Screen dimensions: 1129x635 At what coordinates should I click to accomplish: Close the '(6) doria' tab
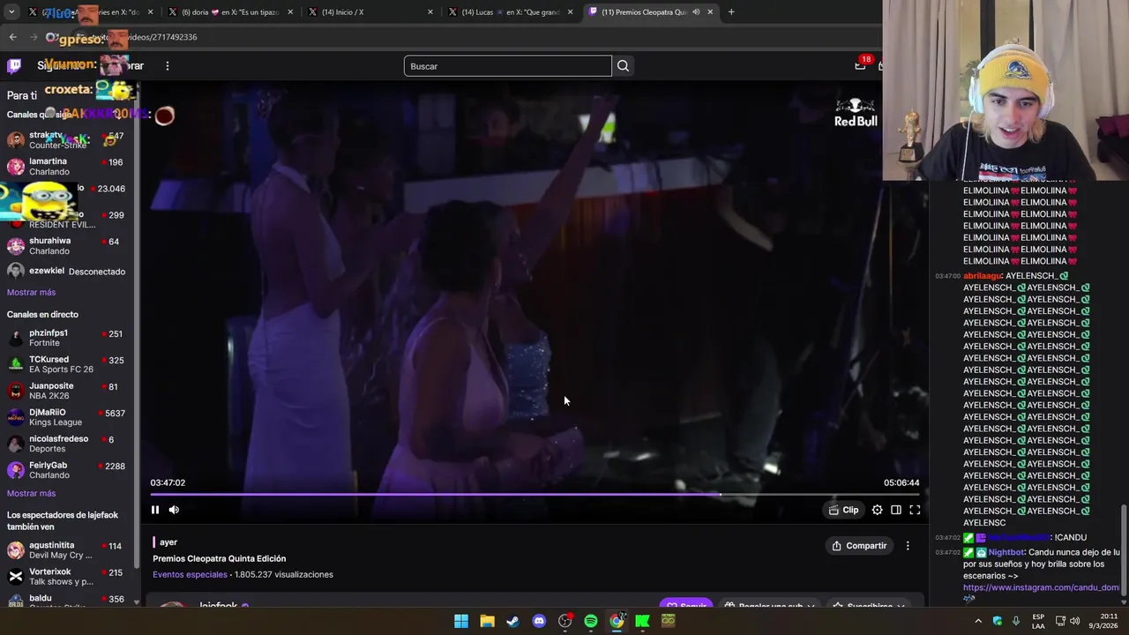point(290,12)
